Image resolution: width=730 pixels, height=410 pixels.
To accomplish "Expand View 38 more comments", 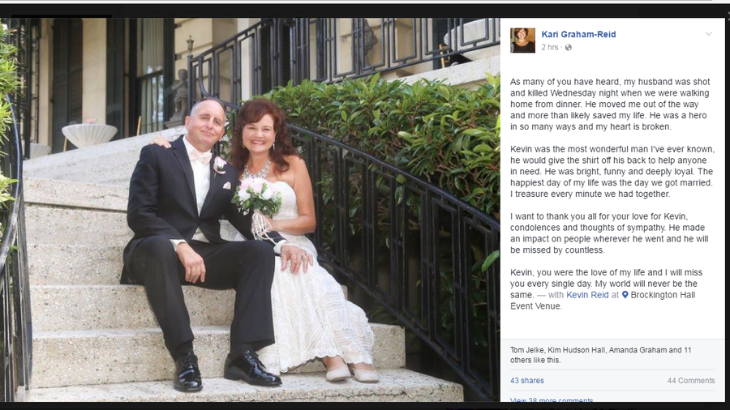I will click(x=552, y=399).
